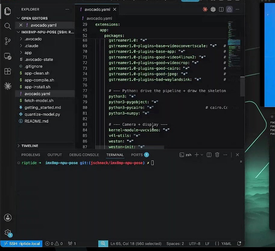The height and width of the screenshot is (251, 275).
Task: Change end of line sequence LF
Action: click(x=207, y=243)
